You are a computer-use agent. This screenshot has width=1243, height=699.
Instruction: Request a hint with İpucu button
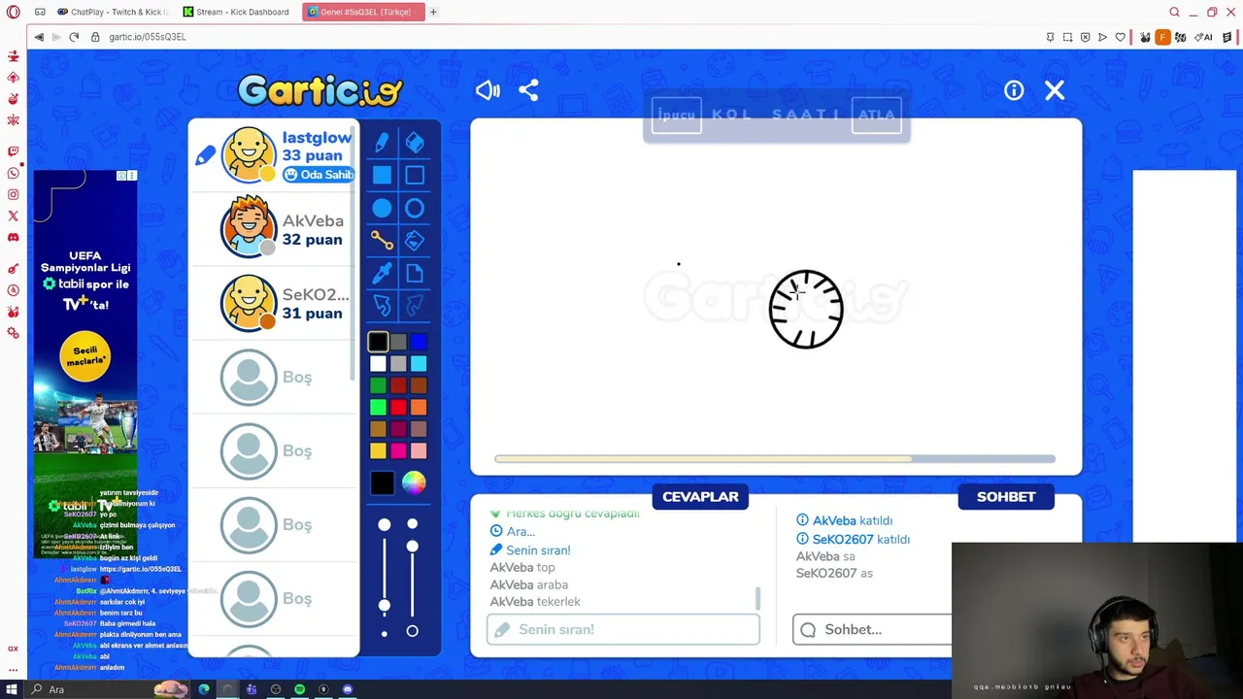[x=677, y=115]
